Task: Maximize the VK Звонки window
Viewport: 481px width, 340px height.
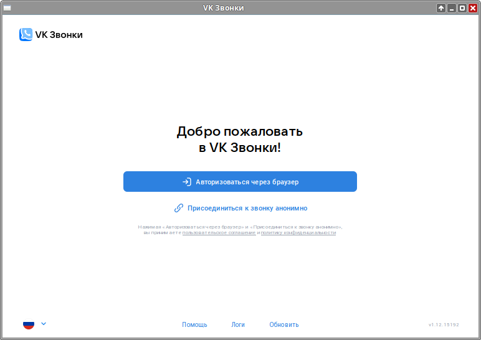Action: click(462, 8)
